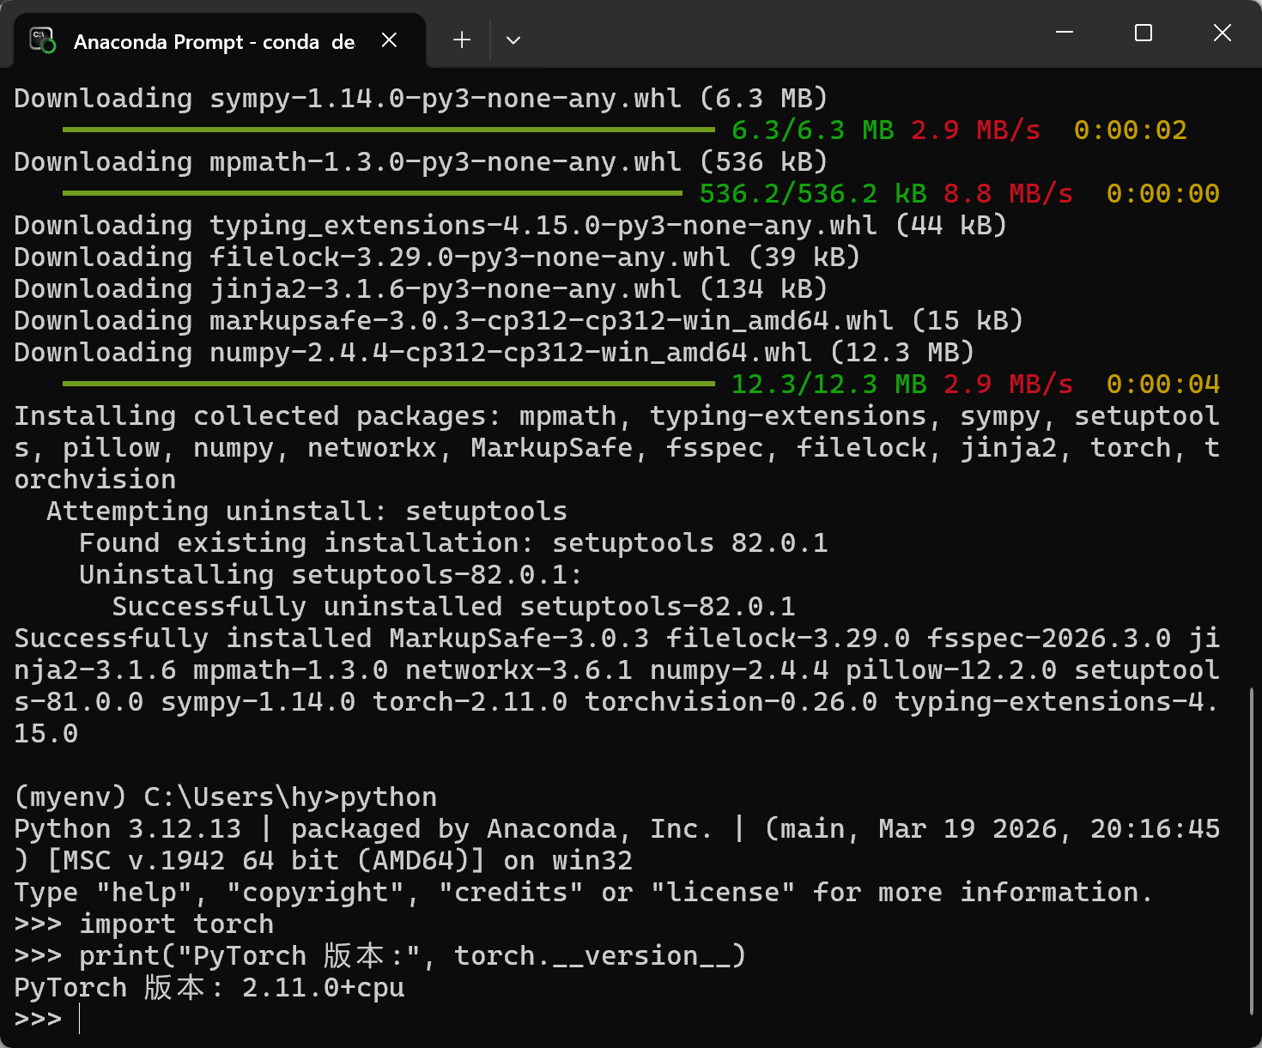The width and height of the screenshot is (1262, 1048).
Task: Click the ">>> import torch" line
Action: click(144, 924)
